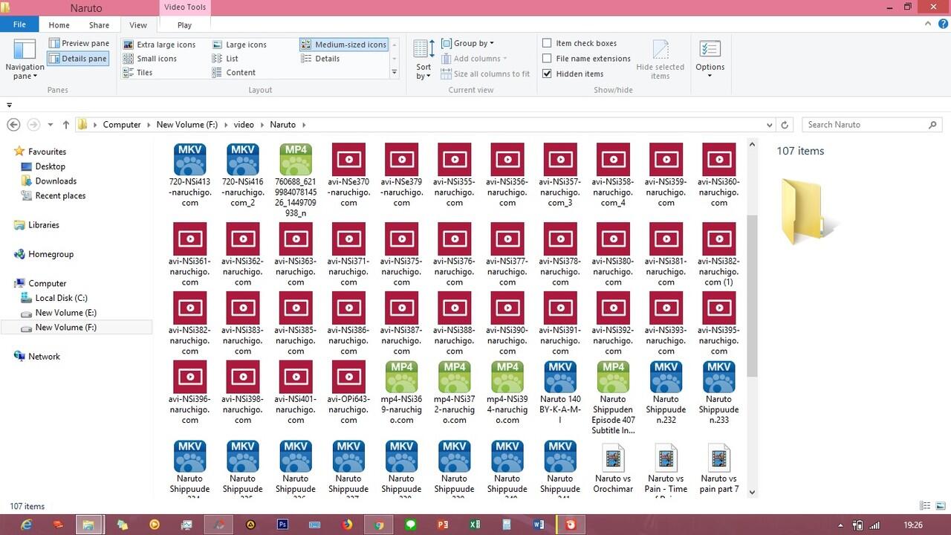This screenshot has width=951, height=535.
Task: Toggle the Preview pane
Action: tap(79, 43)
